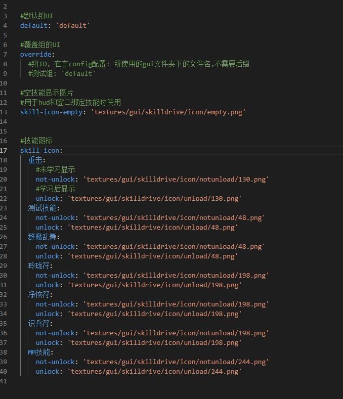Click the MM技能 skill key
Viewport: 343px width, 399px height.
coord(39,352)
